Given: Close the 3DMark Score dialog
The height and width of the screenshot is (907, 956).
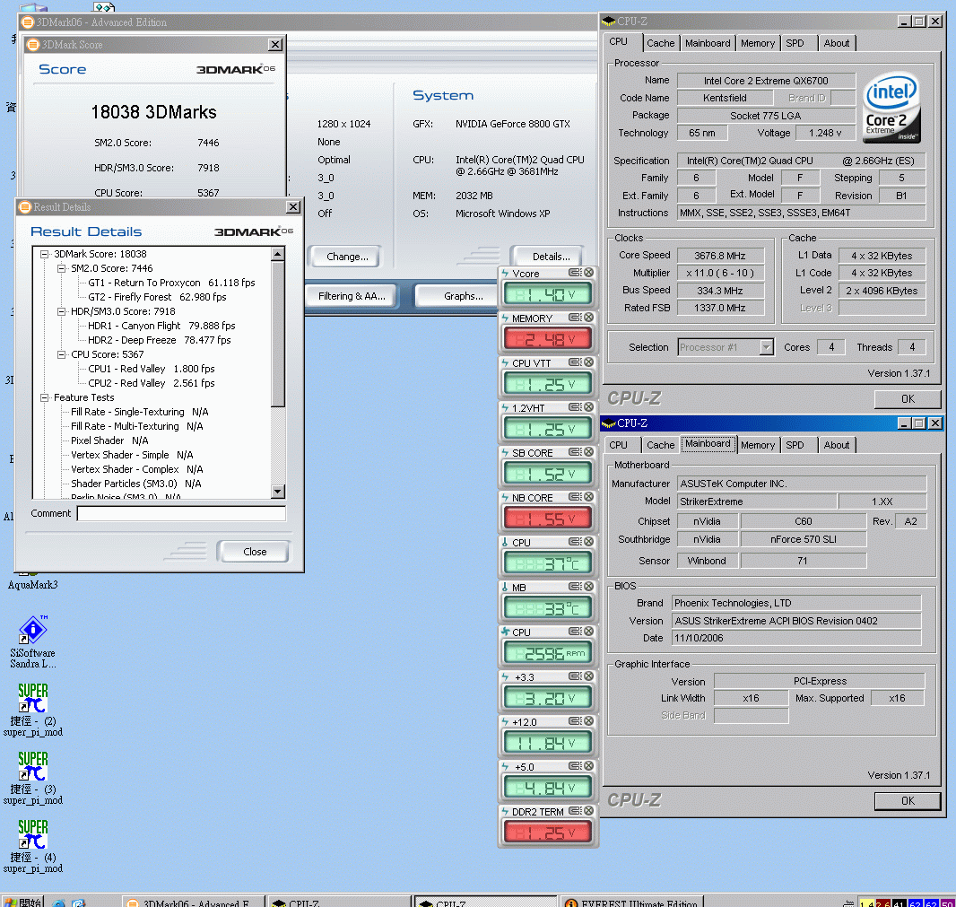Looking at the screenshot, I should [275, 45].
